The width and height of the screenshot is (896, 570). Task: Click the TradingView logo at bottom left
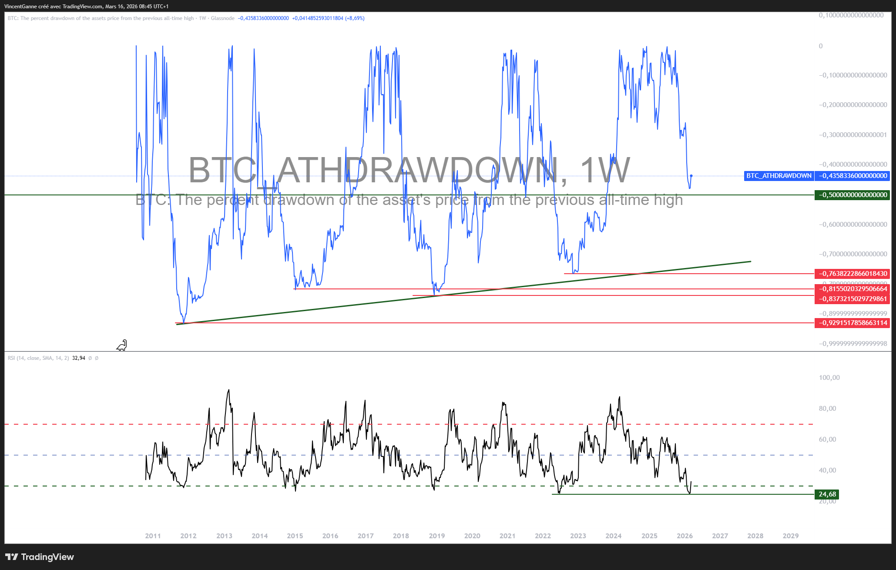point(40,557)
